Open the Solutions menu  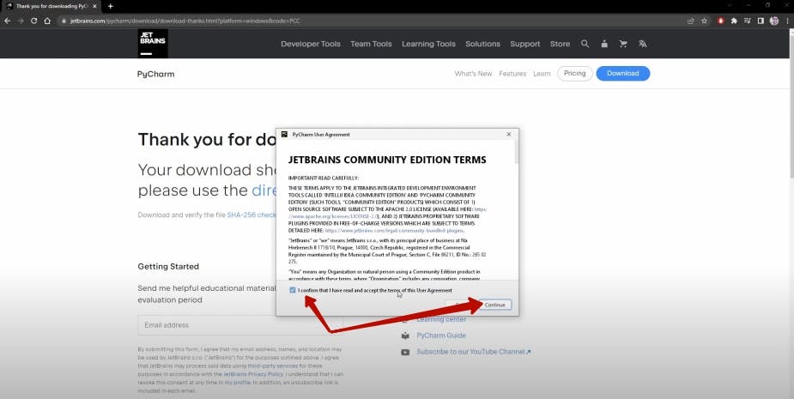pos(482,44)
